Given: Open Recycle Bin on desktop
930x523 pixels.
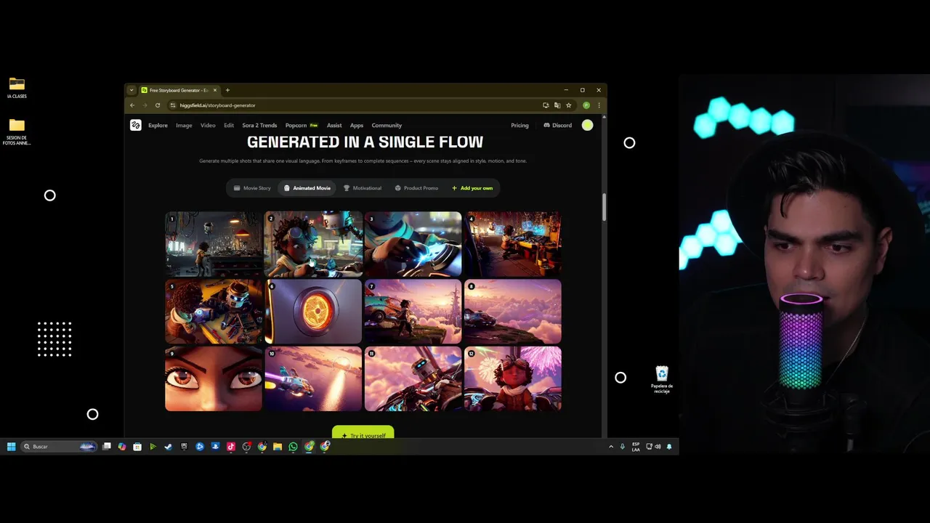Looking at the screenshot, I should point(662,381).
